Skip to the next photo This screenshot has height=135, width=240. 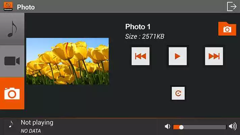(214, 56)
